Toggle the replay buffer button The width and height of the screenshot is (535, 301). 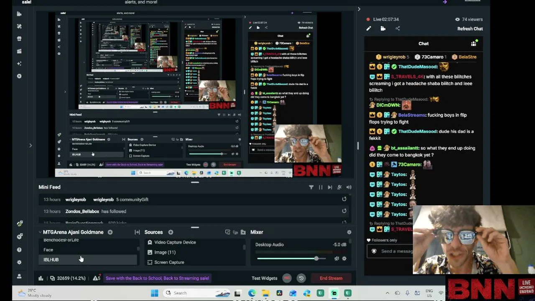click(301, 278)
